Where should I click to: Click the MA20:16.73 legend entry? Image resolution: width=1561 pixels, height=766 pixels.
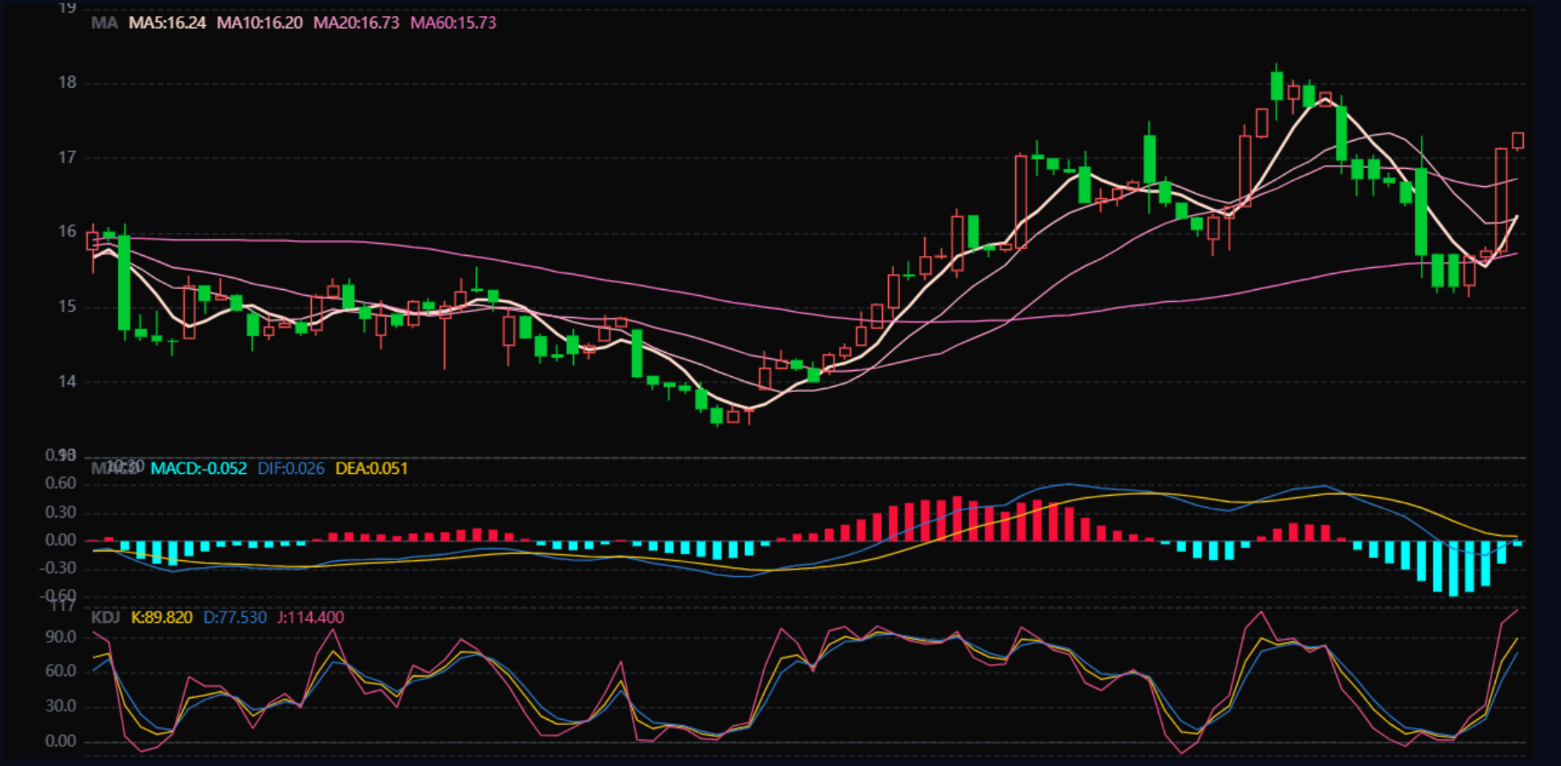tap(357, 23)
